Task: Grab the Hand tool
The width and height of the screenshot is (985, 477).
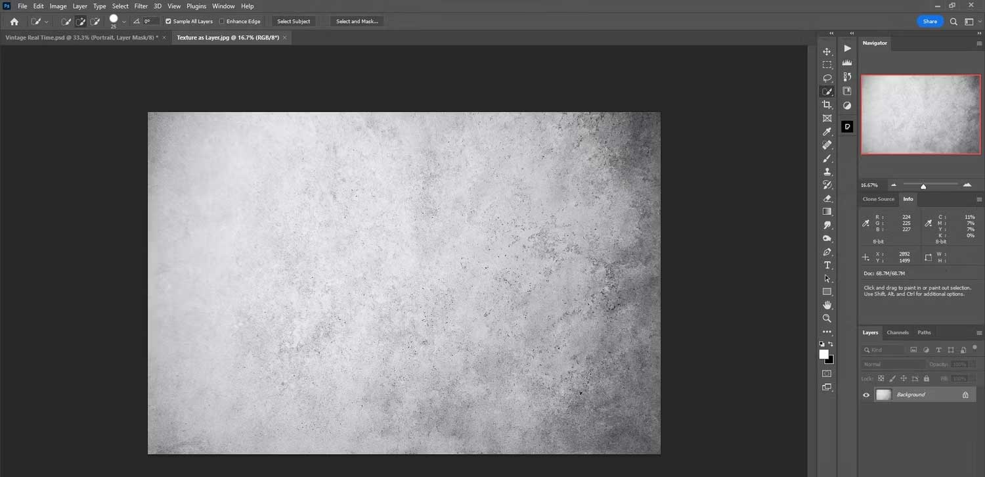Action: tap(827, 304)
